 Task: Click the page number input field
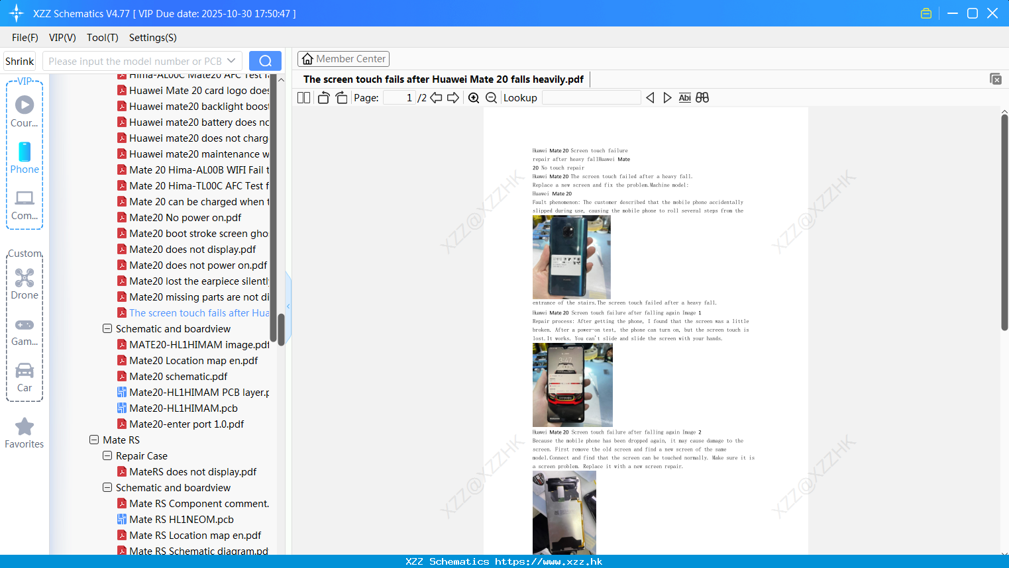coord(399,98)
